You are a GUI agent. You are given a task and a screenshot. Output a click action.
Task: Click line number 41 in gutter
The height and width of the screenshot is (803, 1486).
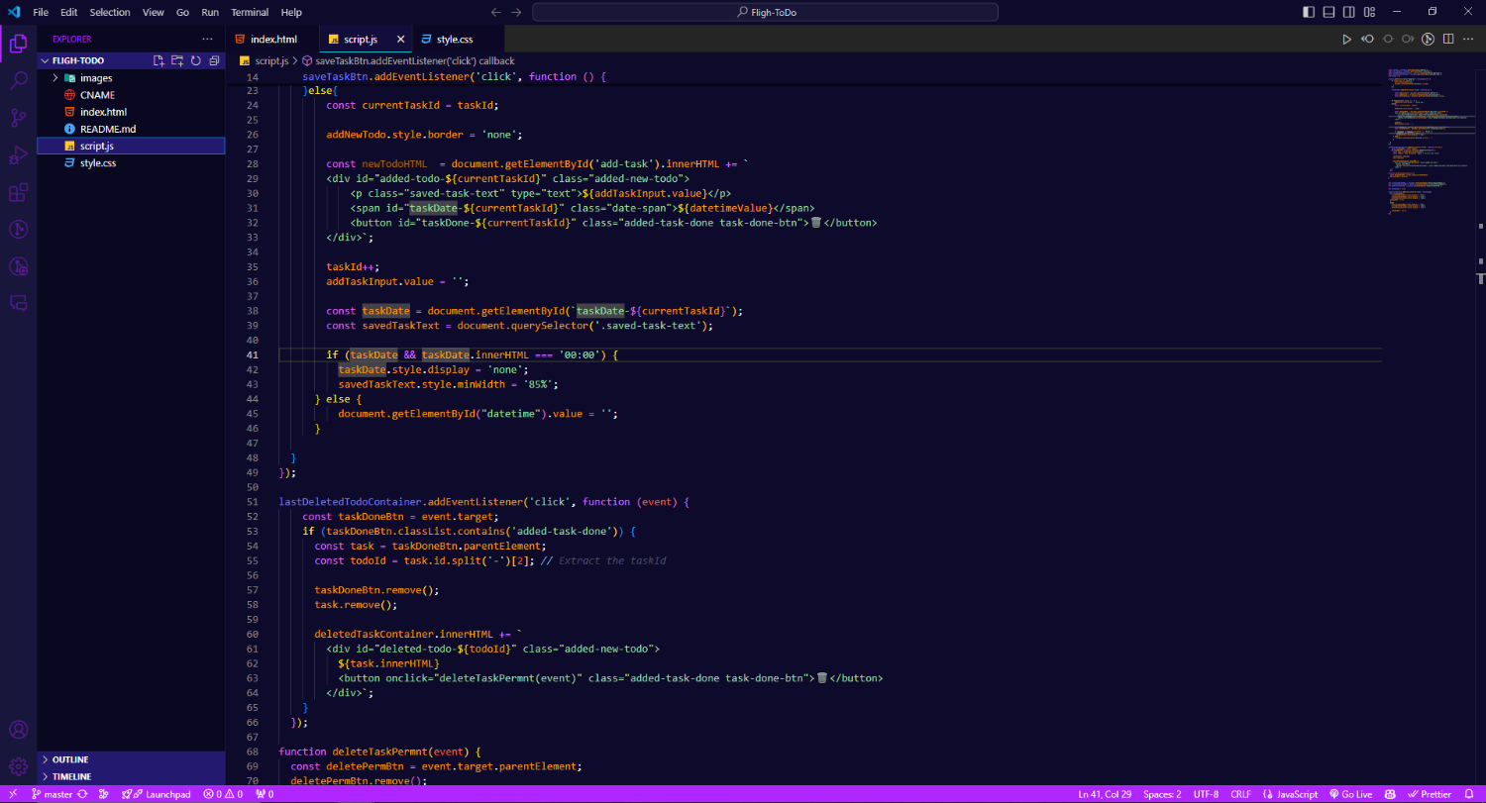(x=252, y=354)
